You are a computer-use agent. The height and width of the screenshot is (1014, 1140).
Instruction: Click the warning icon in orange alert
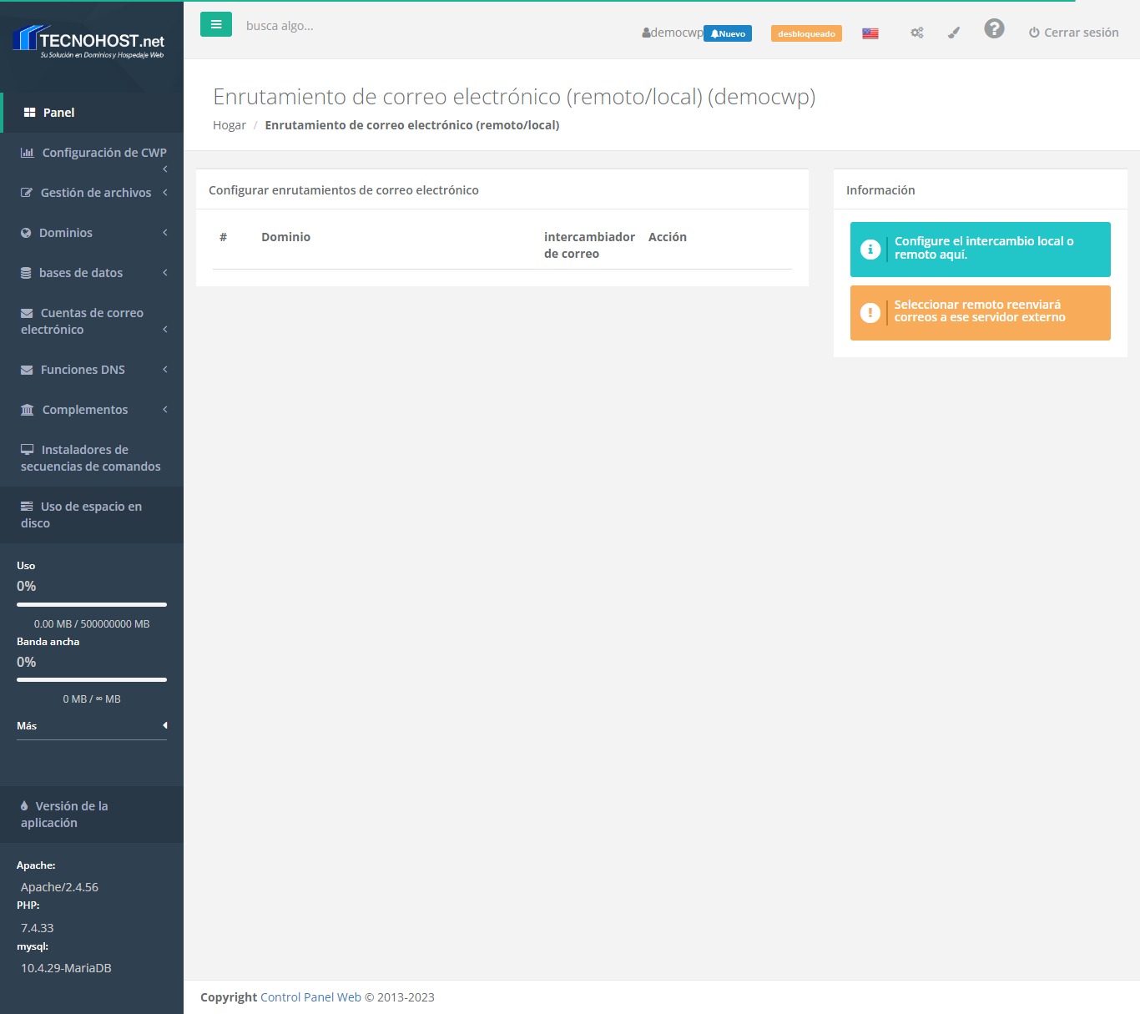point(870,313)
